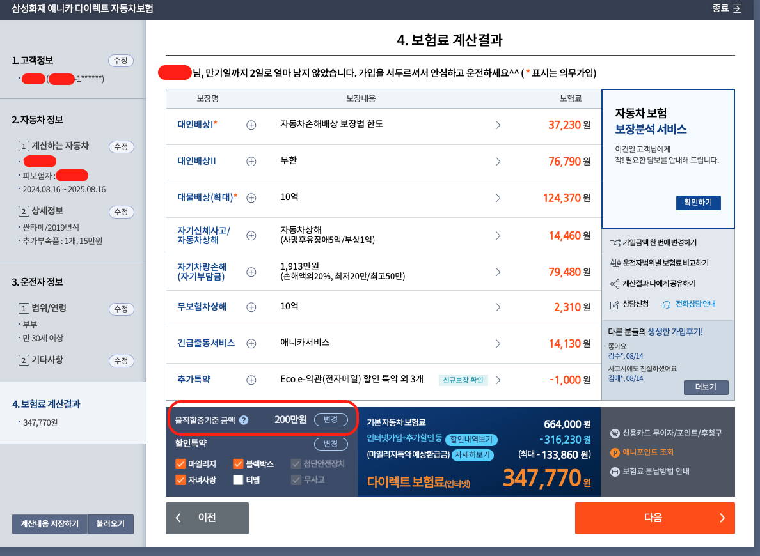
Task: Click the 무사고 checkbox
Action: pos(296,480)
